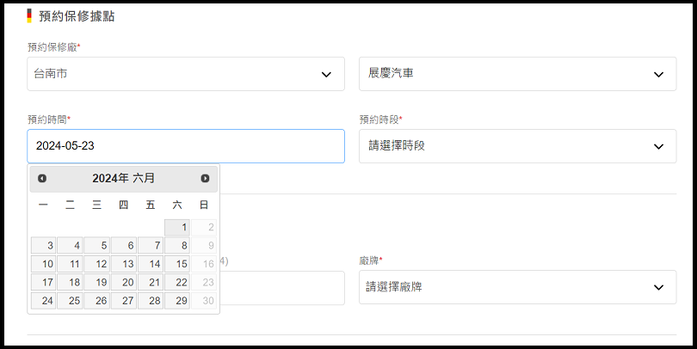This screenshot has width=697, height=349.
Task: Expand the 請選擇廠牌 brand dropdown
Action: pos(518,287)
